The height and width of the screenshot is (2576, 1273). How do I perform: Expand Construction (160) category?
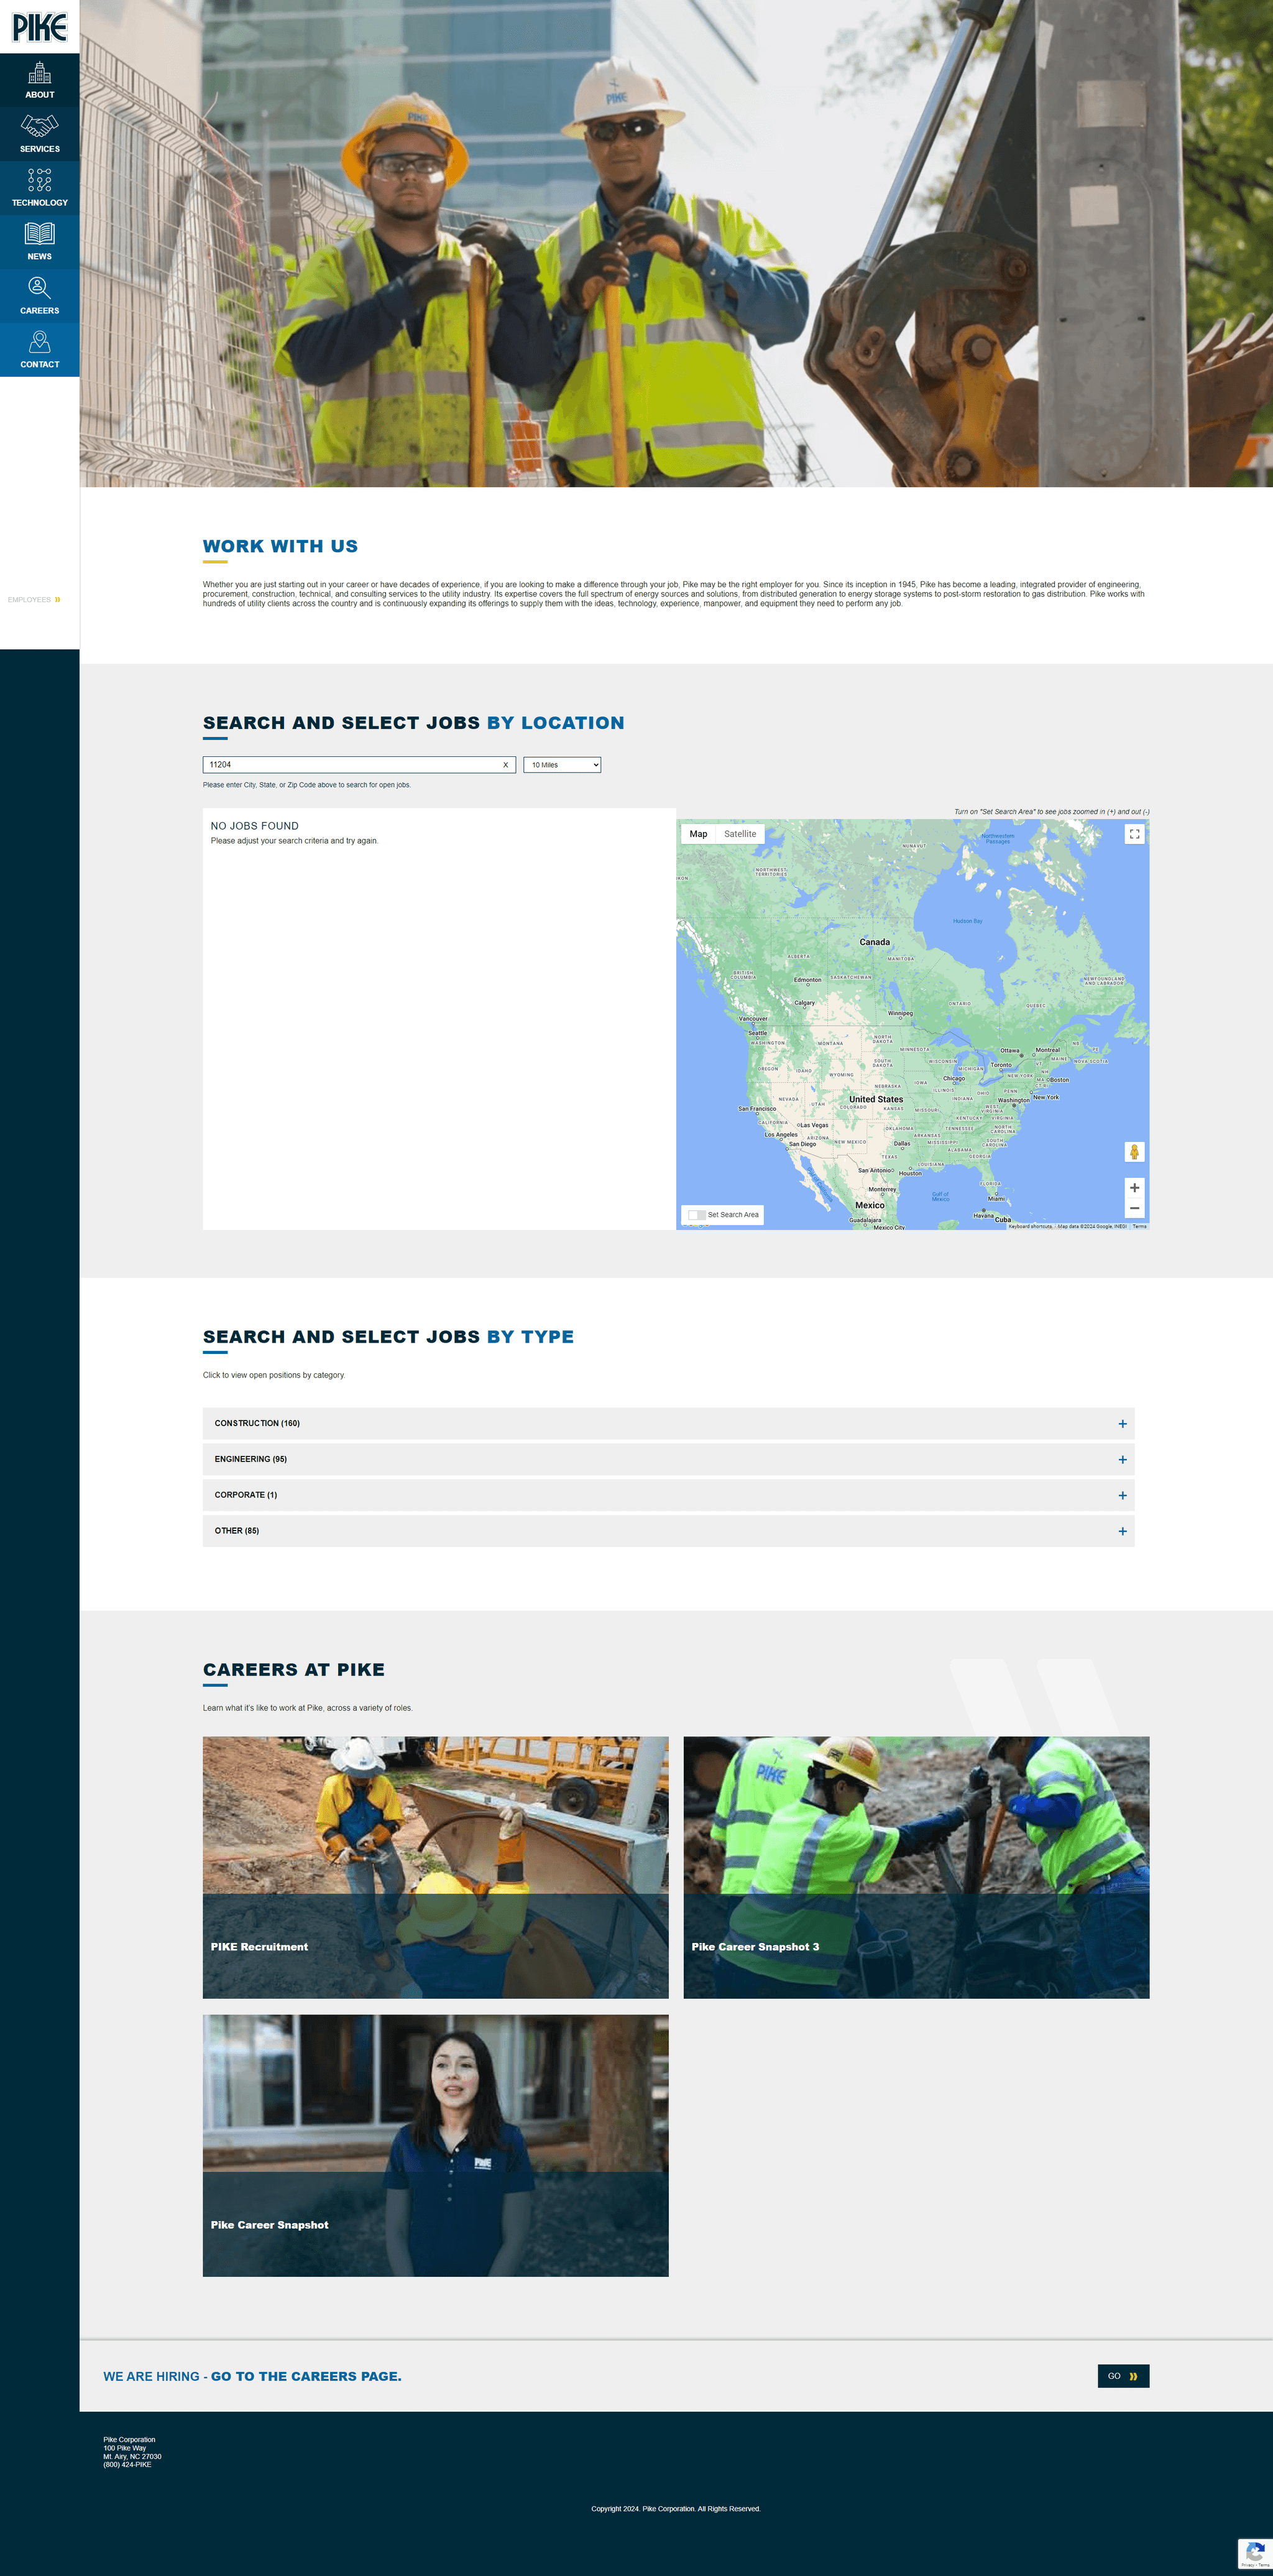(668, 1423)
